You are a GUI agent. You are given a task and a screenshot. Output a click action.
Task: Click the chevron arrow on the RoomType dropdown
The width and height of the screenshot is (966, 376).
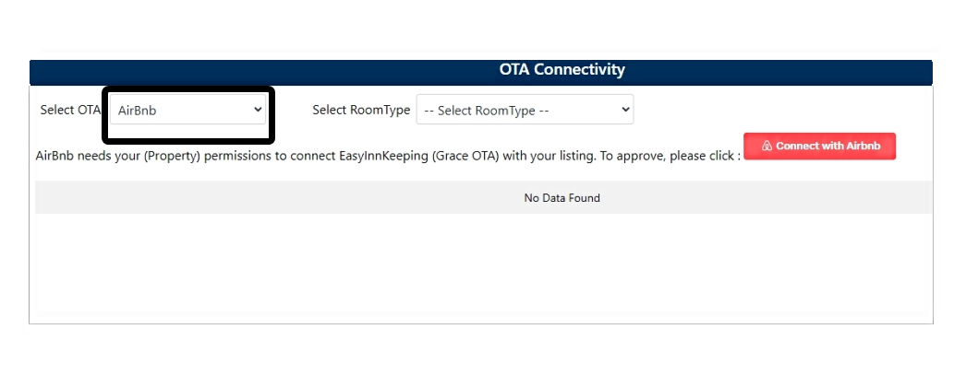pos(625,110)
